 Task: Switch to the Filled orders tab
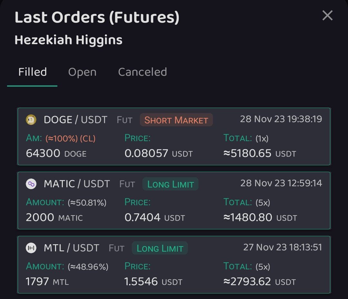click(x=32, y=72)
